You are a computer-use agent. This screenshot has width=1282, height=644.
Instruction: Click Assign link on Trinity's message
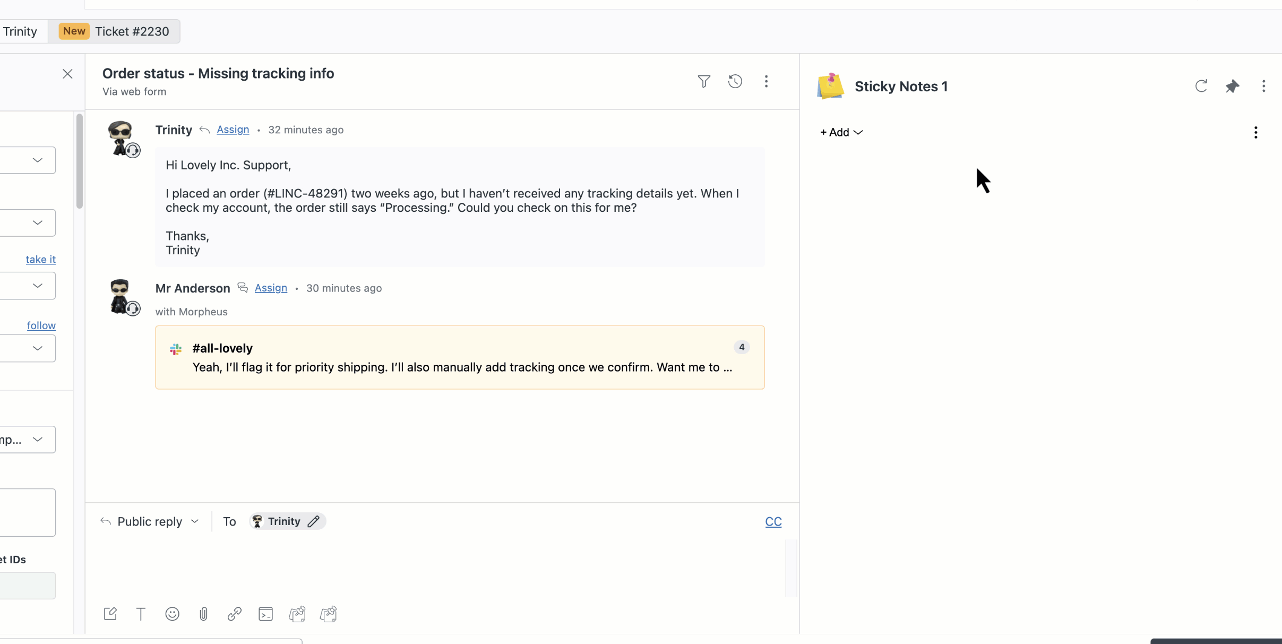click(x=233, y=130)
